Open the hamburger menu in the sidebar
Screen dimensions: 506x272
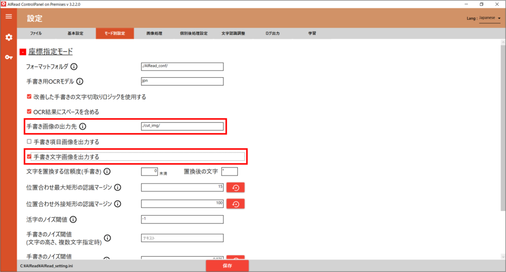[9, 16]
